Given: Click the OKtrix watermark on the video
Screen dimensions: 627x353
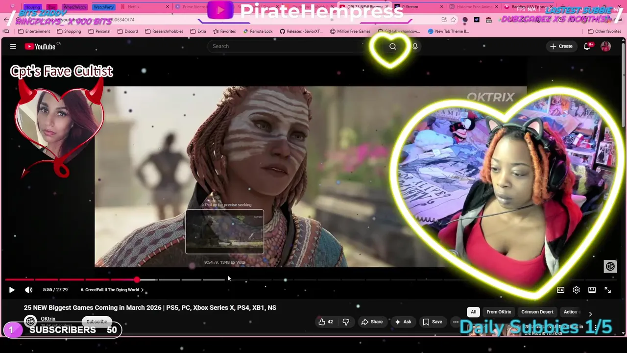Looking at the screenshot, I should 610,266.
